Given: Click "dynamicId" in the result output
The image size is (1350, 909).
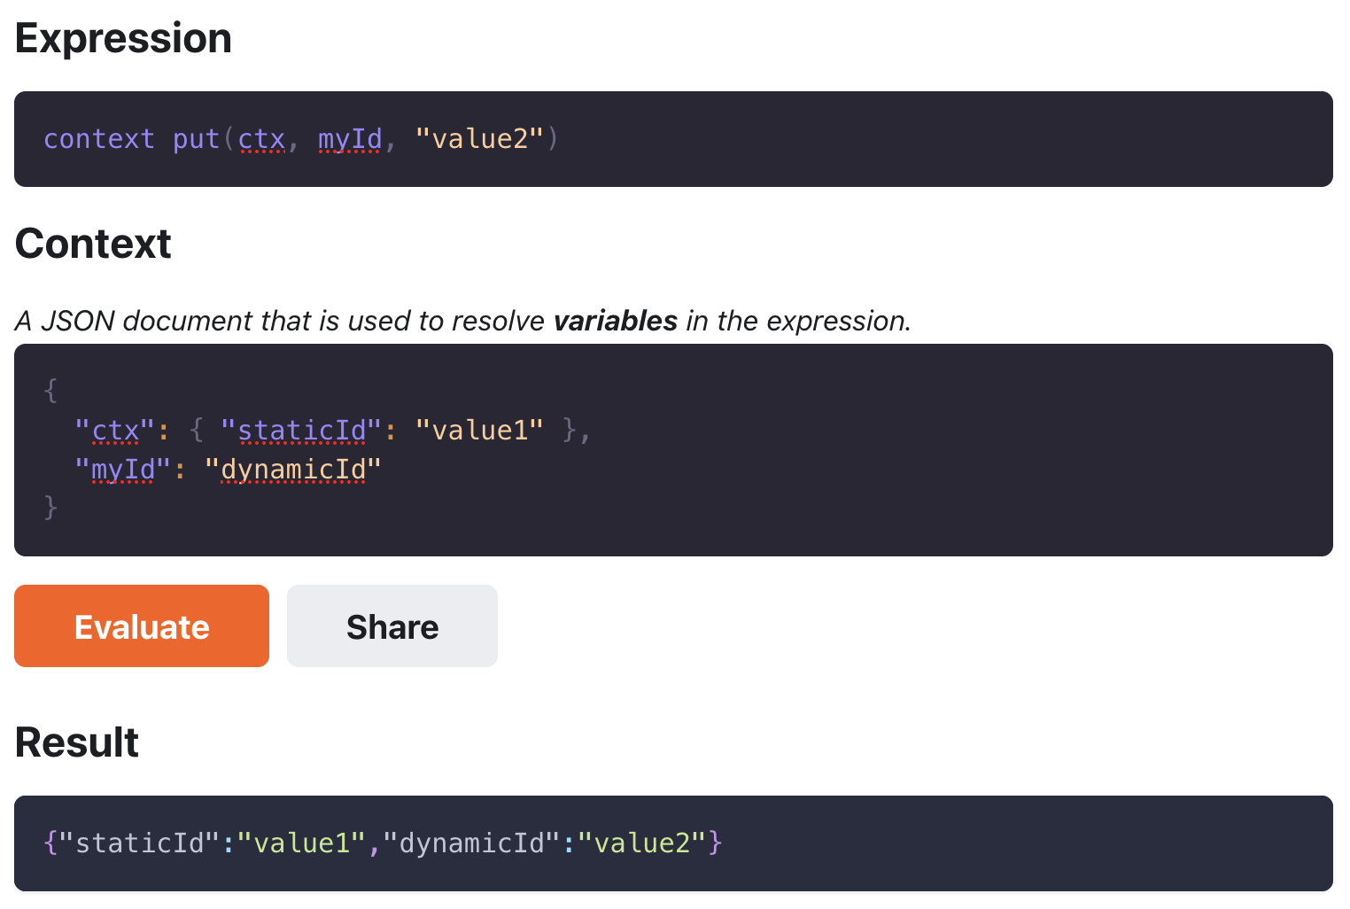Looking at the screenshot, I should [x=471, y=843].
